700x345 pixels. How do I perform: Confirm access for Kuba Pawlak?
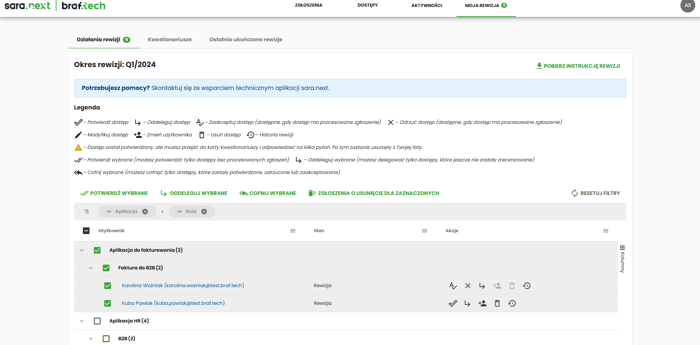[x=453, y=303]
